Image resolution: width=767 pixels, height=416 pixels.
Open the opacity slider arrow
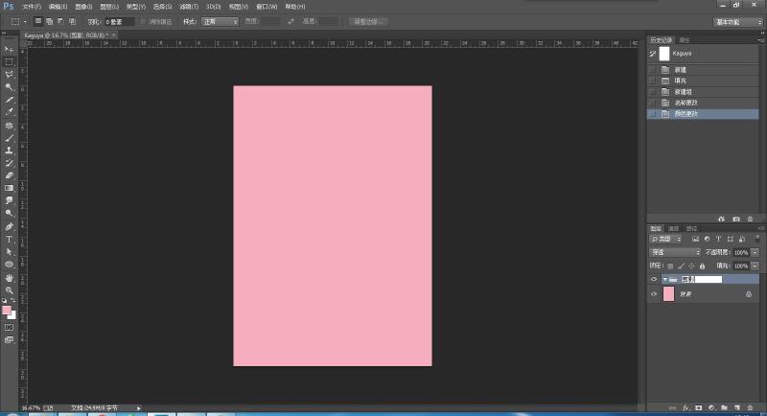[755, 252]
